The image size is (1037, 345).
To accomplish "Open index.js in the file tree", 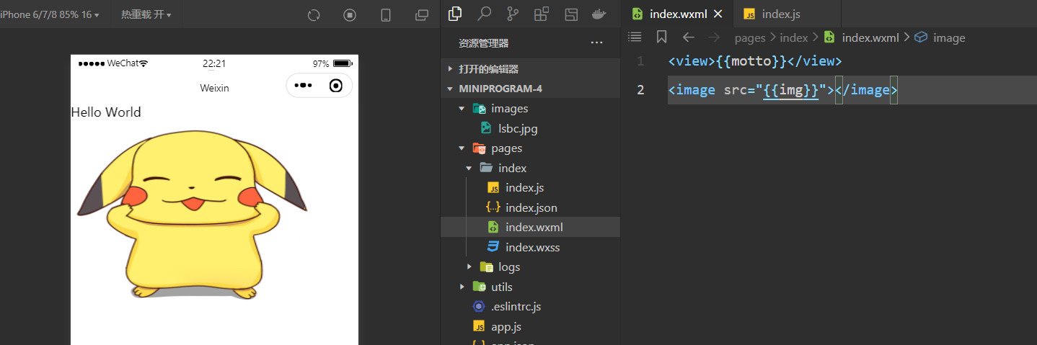I will [530, 188].
